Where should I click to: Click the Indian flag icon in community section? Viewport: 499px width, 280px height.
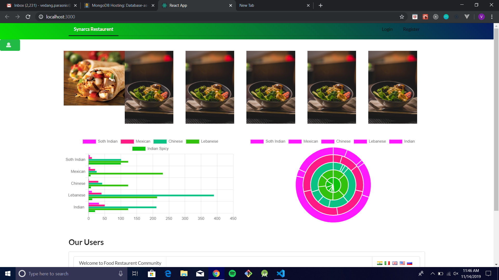pyautogui.click(x=380, y=263)
